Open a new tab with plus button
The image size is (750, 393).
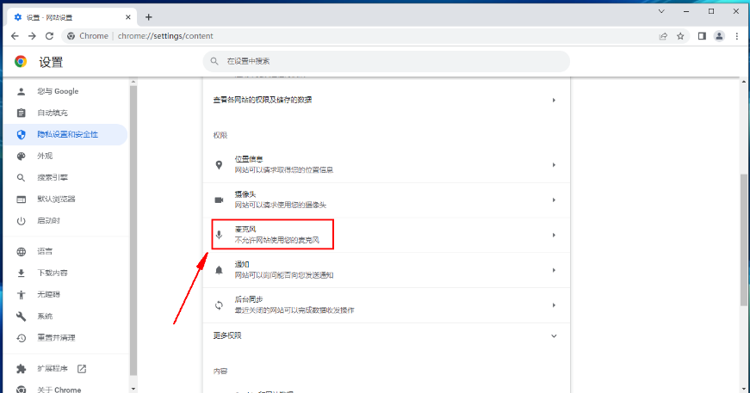pyautogui.click(x=149, y=17)
